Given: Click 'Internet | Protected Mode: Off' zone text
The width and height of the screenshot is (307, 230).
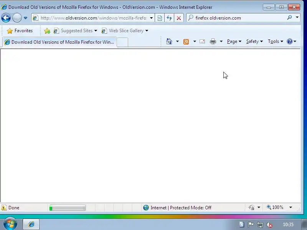Looking at the screenshot, I should (x=181, y=208).
